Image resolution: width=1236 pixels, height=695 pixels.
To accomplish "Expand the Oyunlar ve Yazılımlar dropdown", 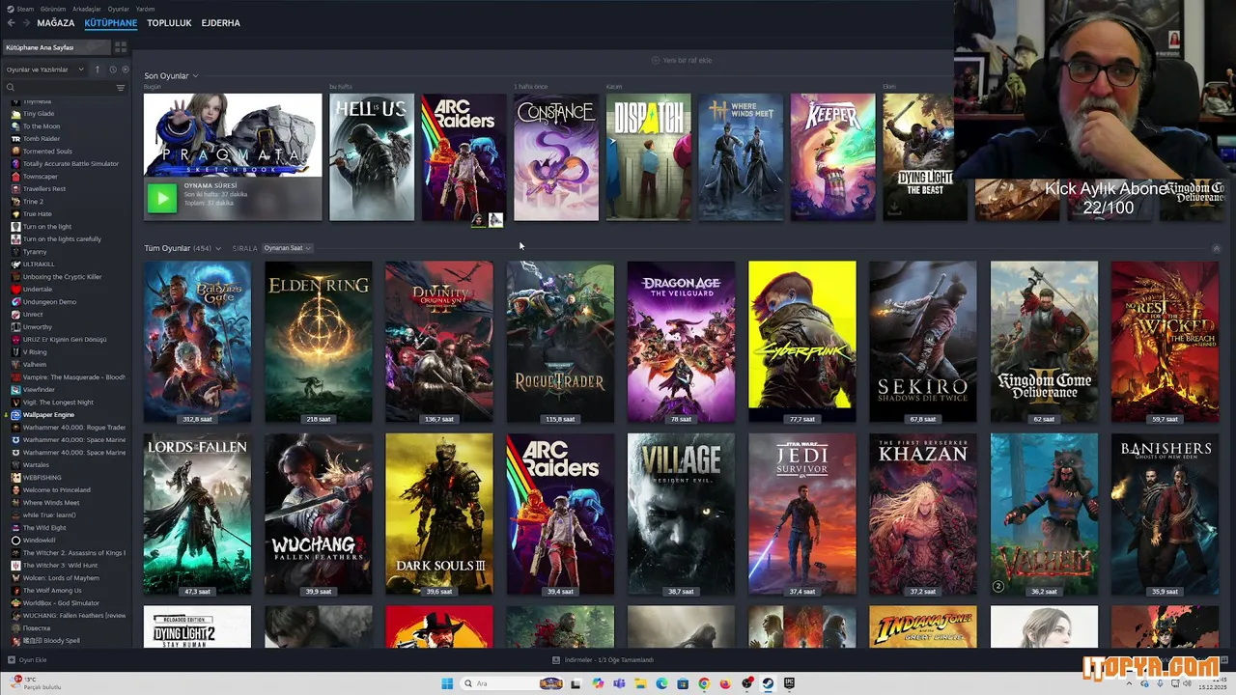I will pos(46,69).
